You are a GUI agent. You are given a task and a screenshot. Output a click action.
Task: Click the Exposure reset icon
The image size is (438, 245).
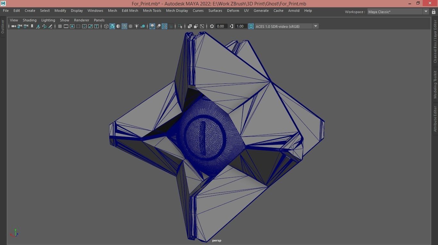tap(212, 26)
